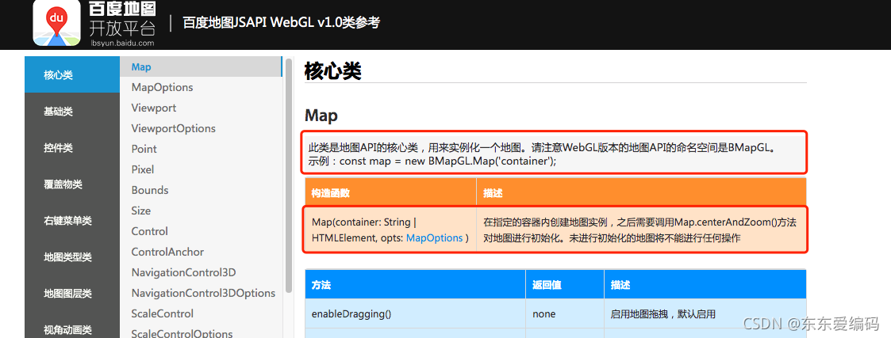The width and height of the screenshot is (891, 338).
Task: Open the 核心类 category tab
Action: tap(72, 75)
